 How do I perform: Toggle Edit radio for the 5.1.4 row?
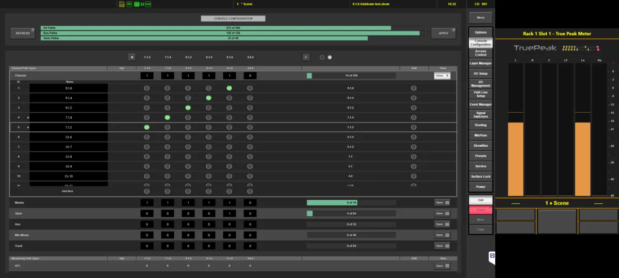[x=414, y=137]
